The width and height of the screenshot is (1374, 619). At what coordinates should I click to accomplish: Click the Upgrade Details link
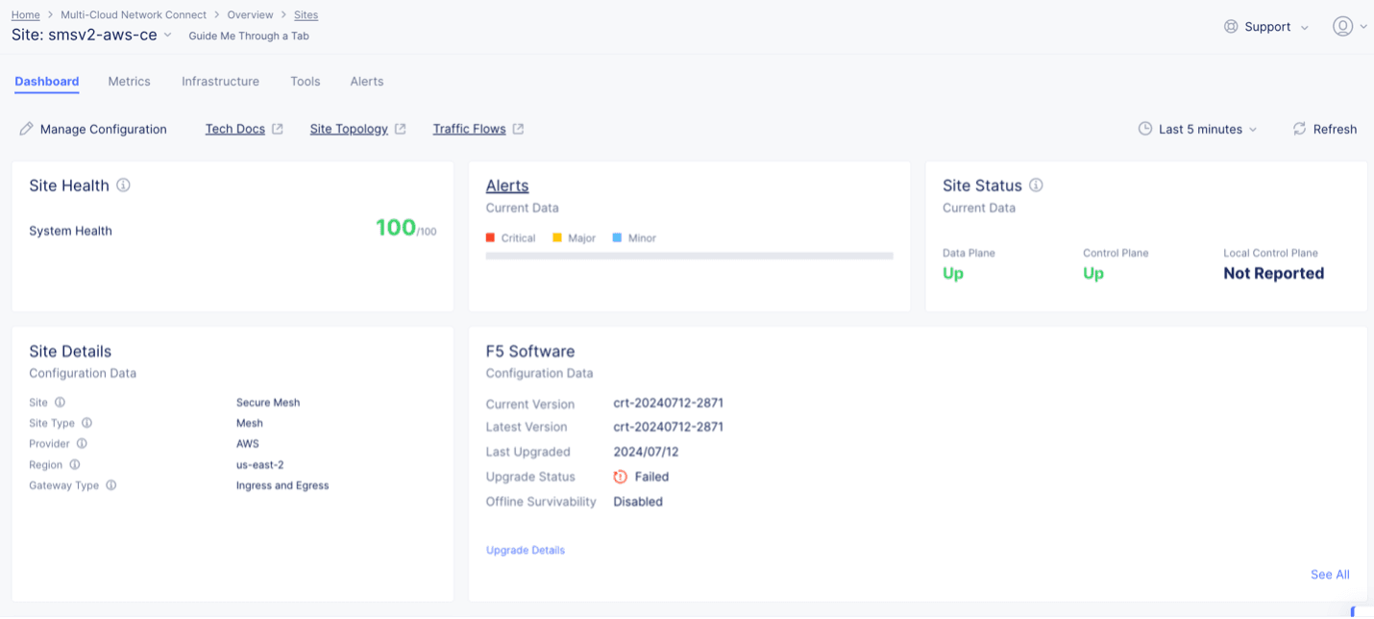526,551
